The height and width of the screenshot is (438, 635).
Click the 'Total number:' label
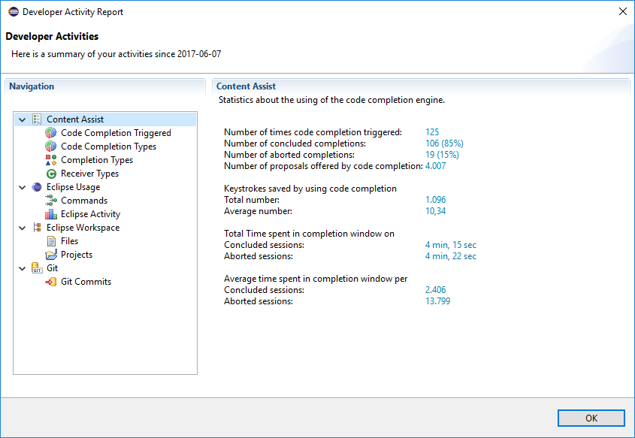(252, 200)
